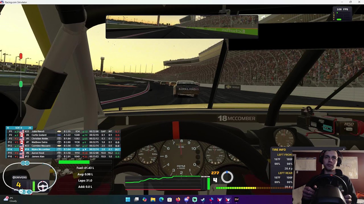This screenshot has width=364, height=204.
Task: Click the yellow gear 4 indicator in input overlay
Action: click(18, 185)
